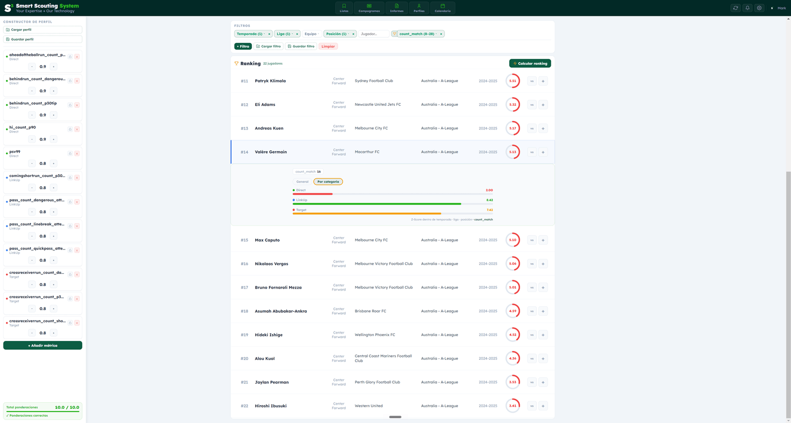Remove the hi_count_p90 metric
791x423 pixels.
[77, 129]
